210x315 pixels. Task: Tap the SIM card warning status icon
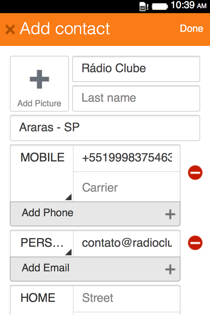143,6
